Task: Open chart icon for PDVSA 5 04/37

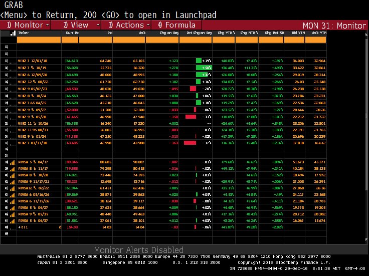Action: pyautogui.click(x=13, y=221)
